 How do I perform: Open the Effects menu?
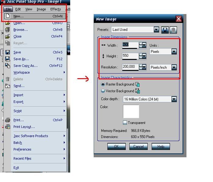coord(56,9)
